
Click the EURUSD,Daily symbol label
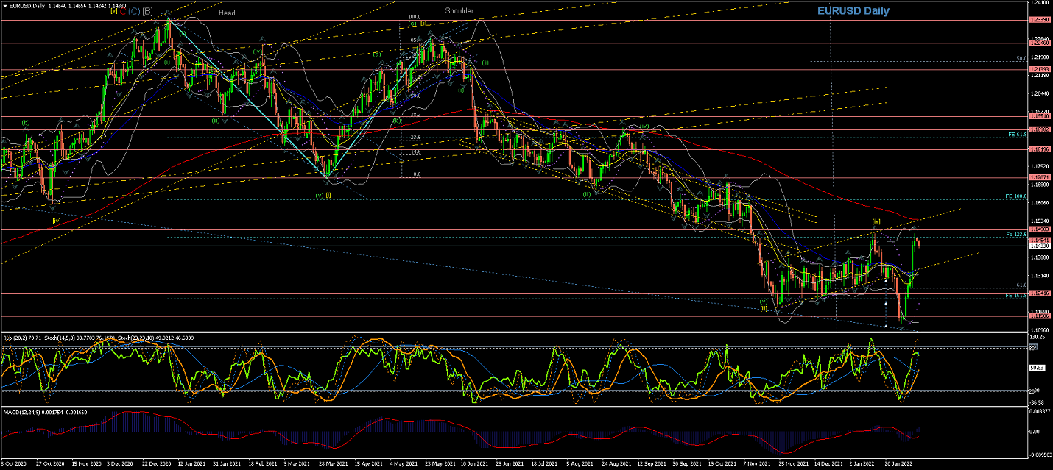[x=26, y=5]
